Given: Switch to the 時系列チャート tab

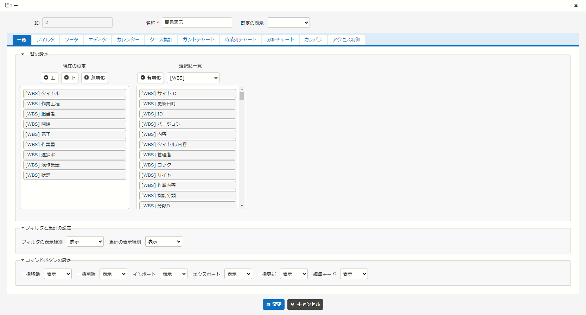Looking at the screenshot, I should [241, 40].
